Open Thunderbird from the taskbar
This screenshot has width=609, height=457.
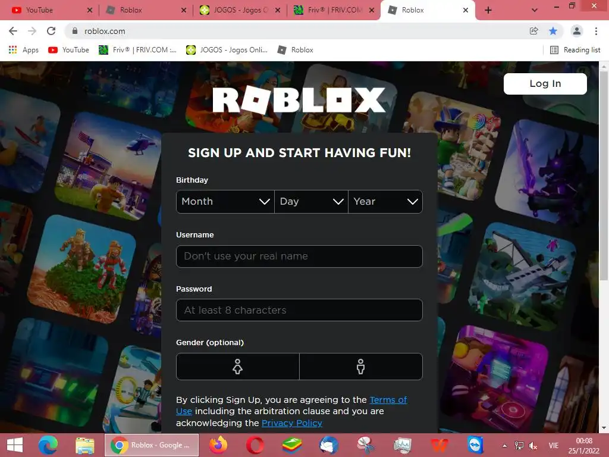[x=328, y=445]
